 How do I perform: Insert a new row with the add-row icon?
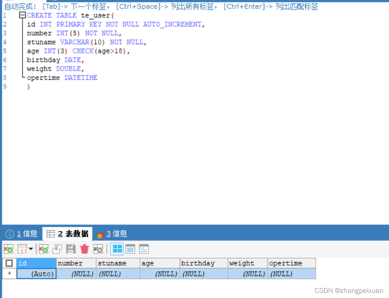click(x=44, y=249)
